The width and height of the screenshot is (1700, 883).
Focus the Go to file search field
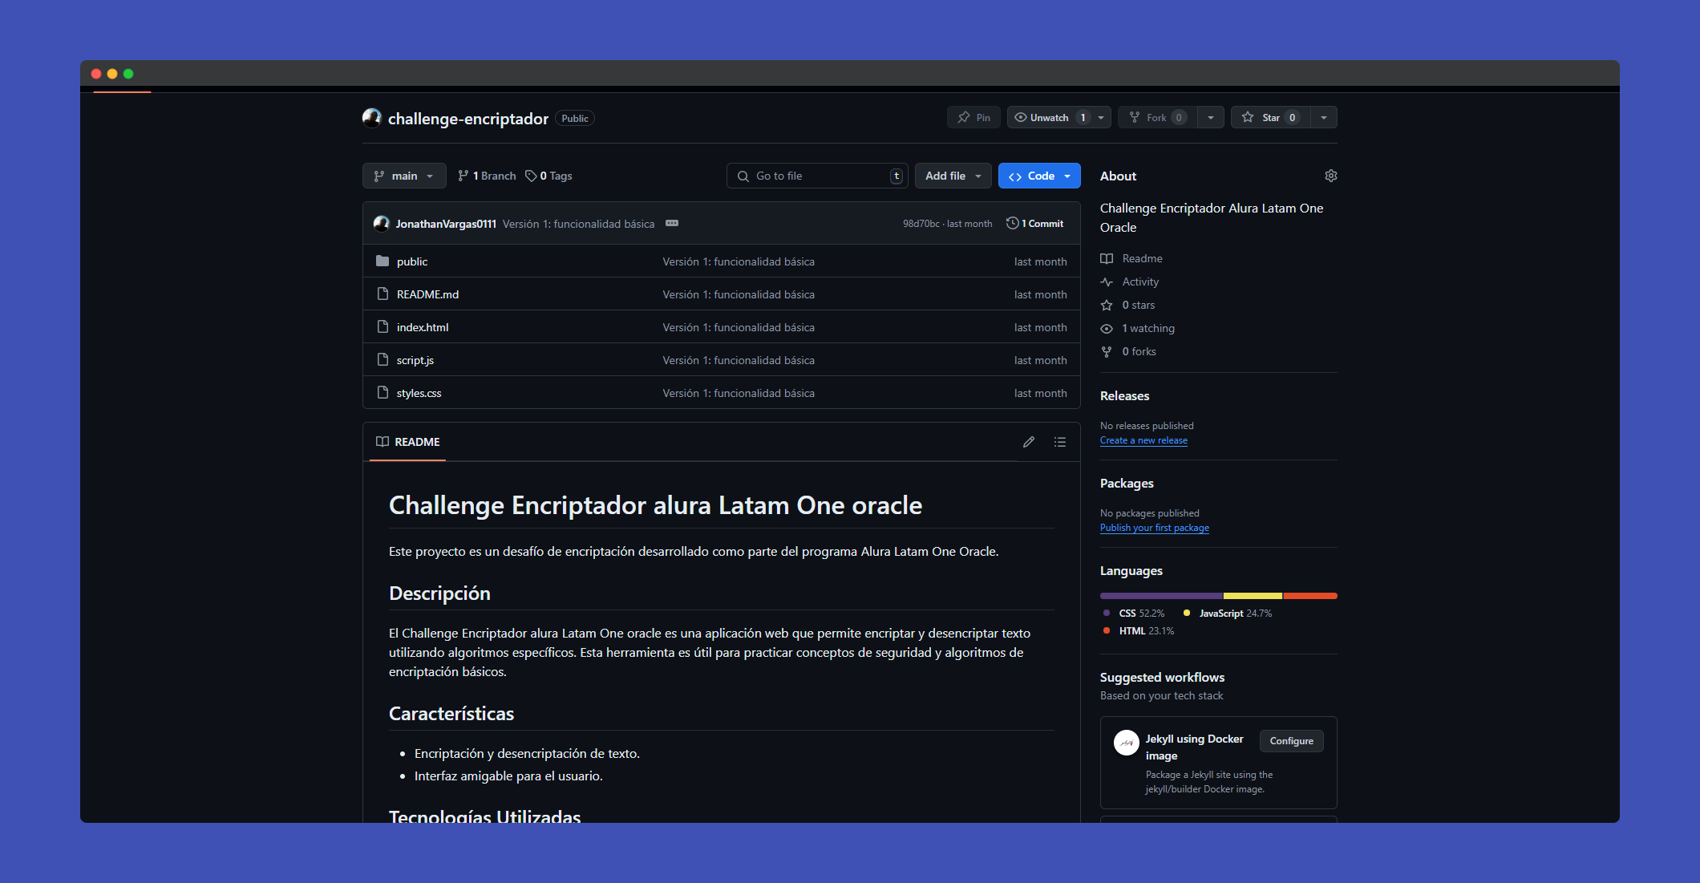point(817,176)
